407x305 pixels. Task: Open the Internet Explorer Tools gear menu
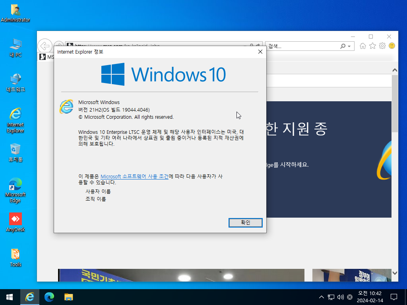click(x=382, y=46)
